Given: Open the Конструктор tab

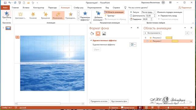Looking at the screenshot, I should 39,8.
